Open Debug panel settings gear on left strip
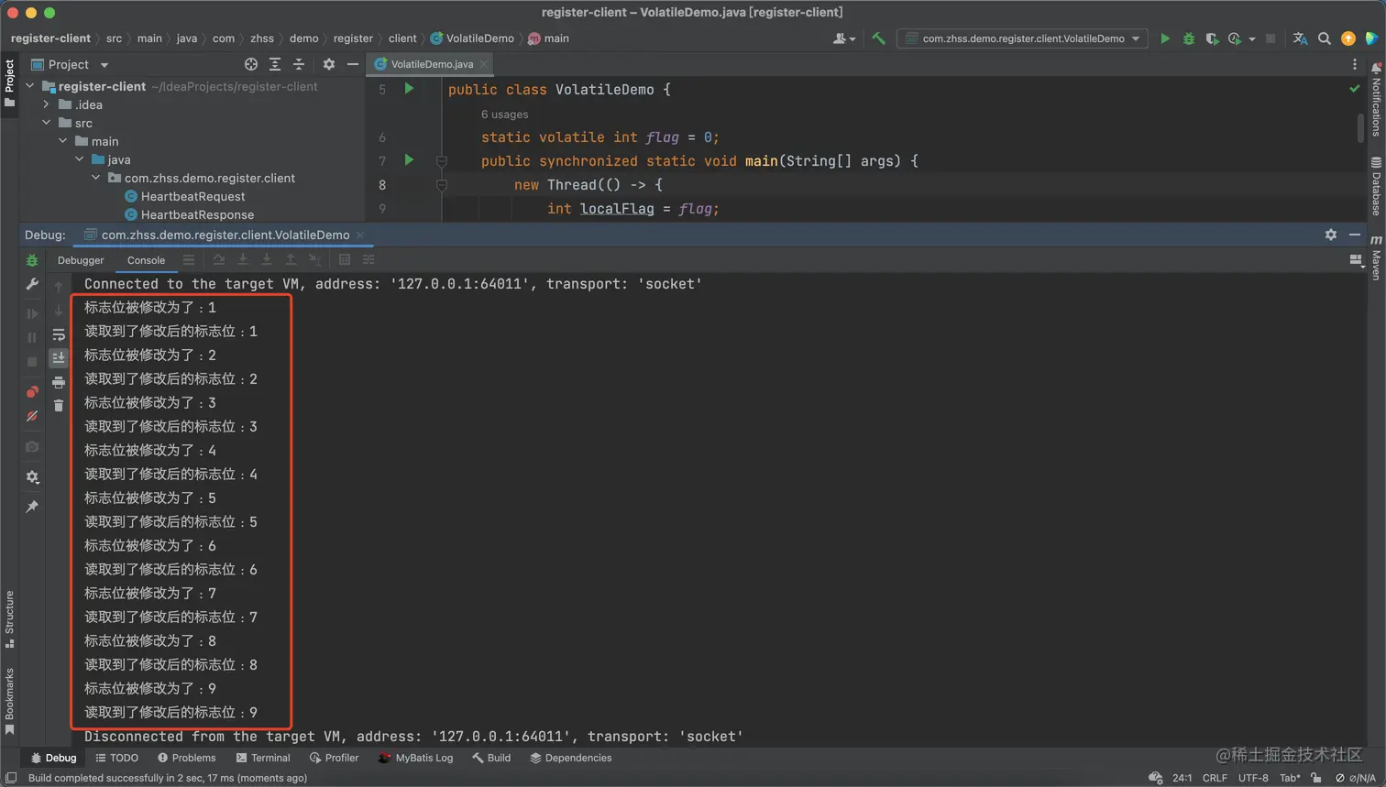This screenshot has width=1386, height=787. click(x=32, y=476)
